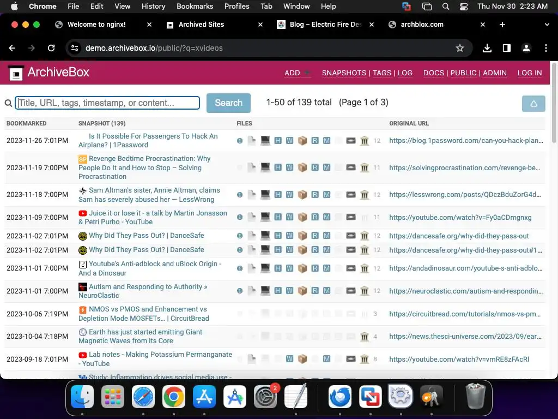The height and width of the screenshot is (419, 558).
Task: Open WARC box icon in NeuroClastic row
Action: 302,291
